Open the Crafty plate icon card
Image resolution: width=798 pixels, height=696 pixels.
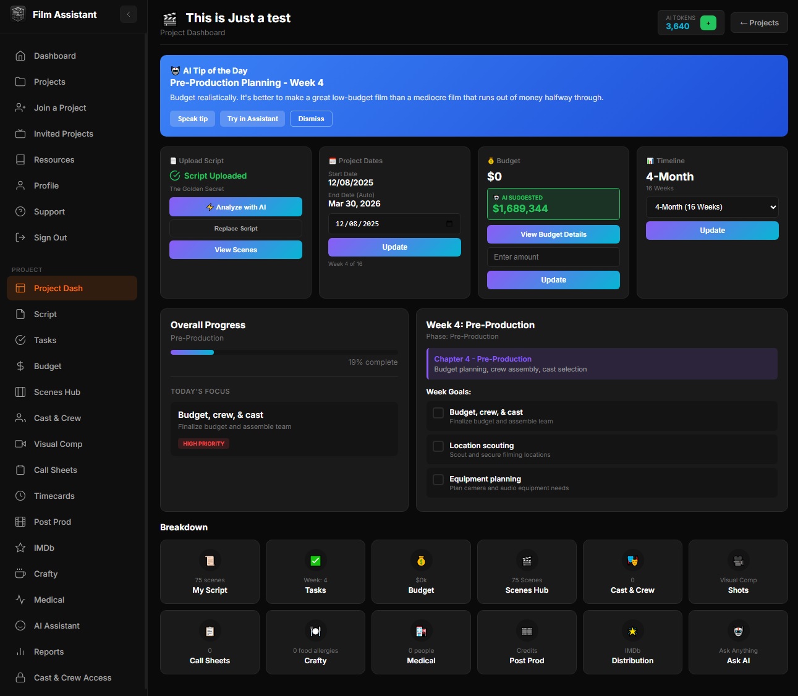click(x=315, y=631)
